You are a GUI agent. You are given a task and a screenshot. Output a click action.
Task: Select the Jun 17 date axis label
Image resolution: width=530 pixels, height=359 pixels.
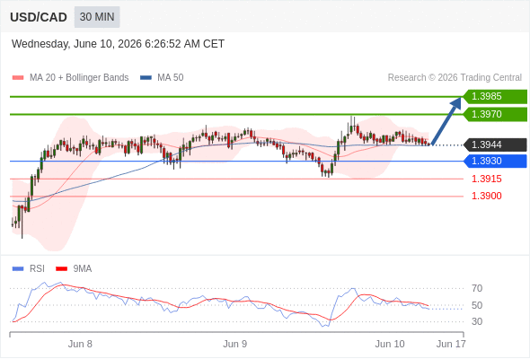click(x=451, y=344)
